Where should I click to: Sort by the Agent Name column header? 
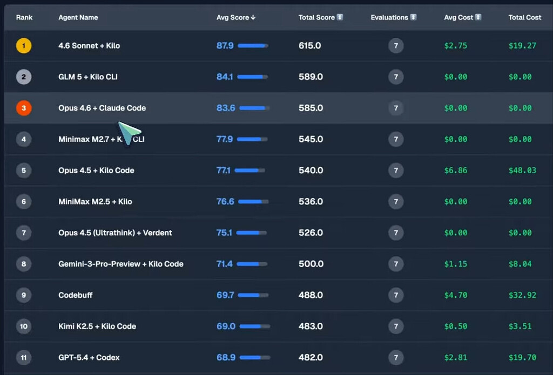click(78, 17)
